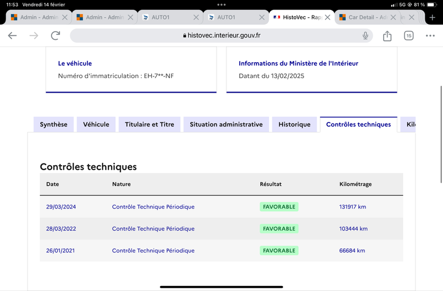
Task: Click the browser forward arrow
Action: click(34, 35)
